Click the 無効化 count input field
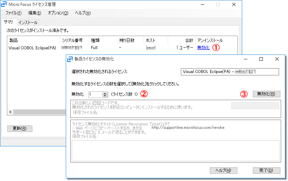The image size is (288, 181). 95,94
